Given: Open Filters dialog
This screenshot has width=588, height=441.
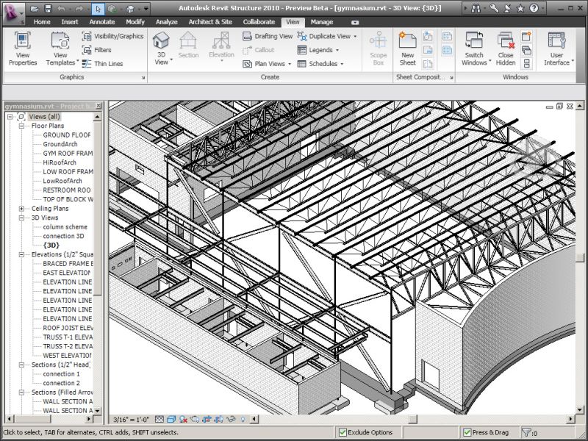Looking at the screenshot, I should pos(97,50).
